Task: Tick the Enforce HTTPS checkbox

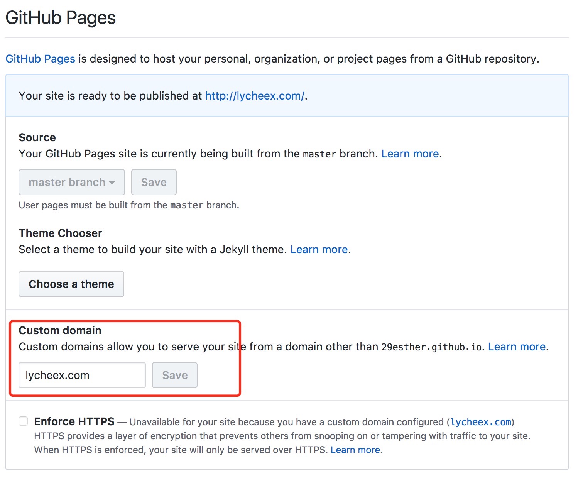Action: pyautogui.click(x=24, y=421)
